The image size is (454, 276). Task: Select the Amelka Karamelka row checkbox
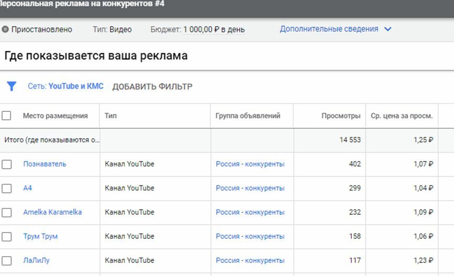[x=6, y=212]
